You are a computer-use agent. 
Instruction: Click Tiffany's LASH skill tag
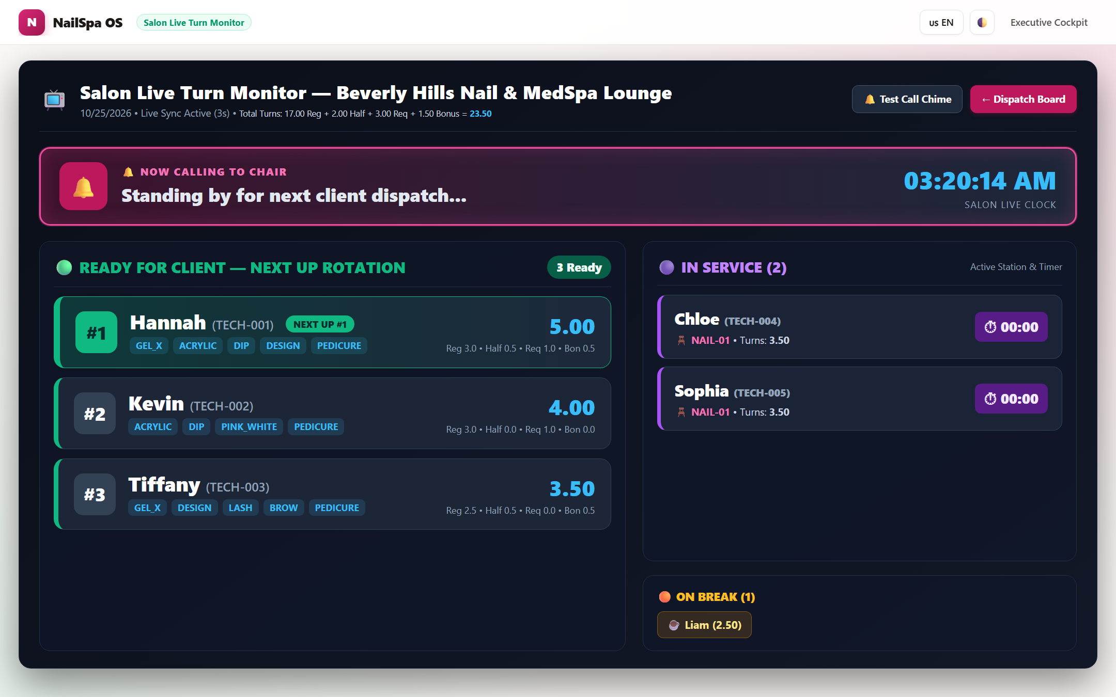tap(241, 508)
